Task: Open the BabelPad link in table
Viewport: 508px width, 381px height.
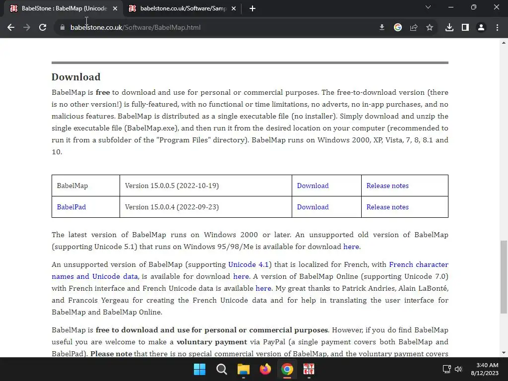Action: click(71, 207)
